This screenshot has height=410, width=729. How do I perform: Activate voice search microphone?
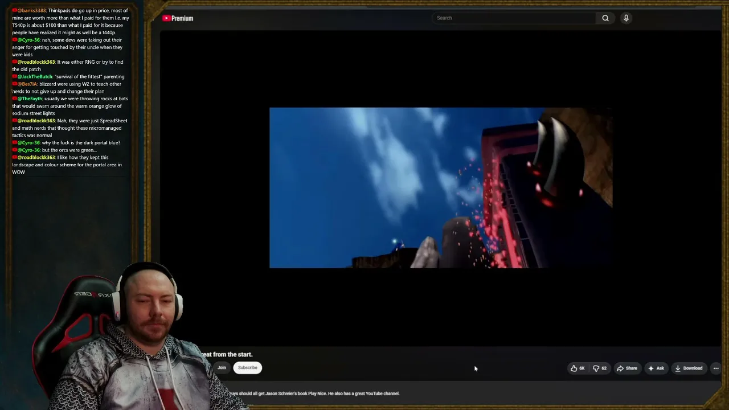626,18
